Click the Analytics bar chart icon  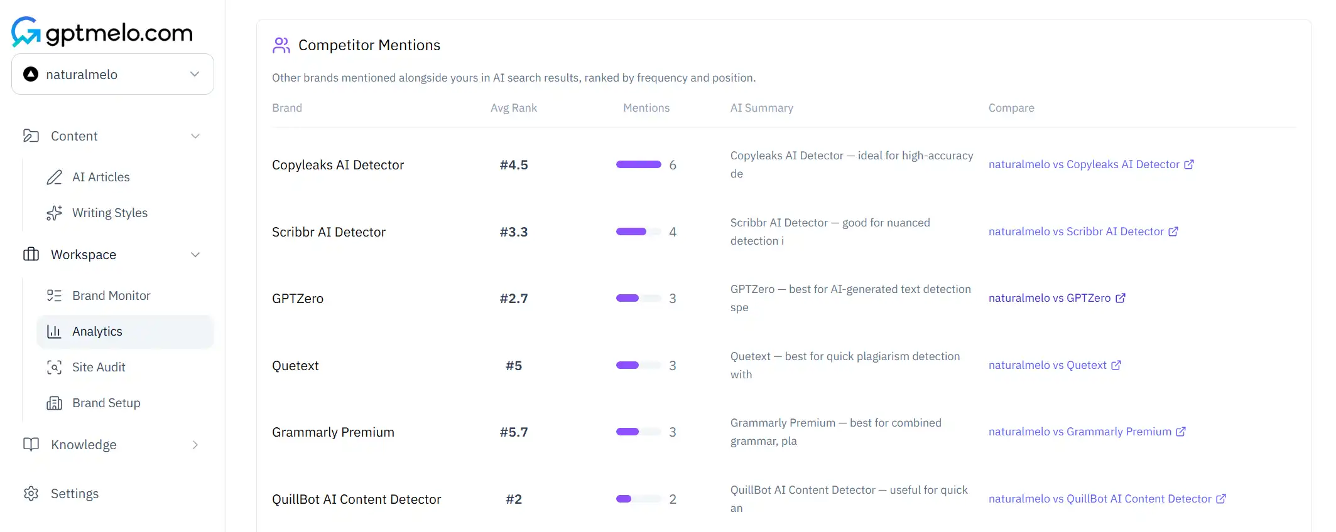pos(55,331)
